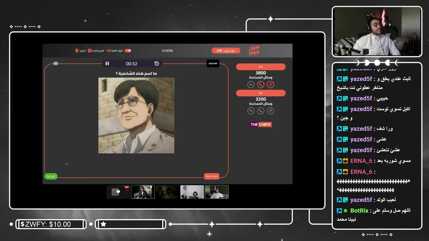The width and height of the screenshot is (429, 241).
Task: Reset the timer with the history icon
Action: [x=157, y=64]
